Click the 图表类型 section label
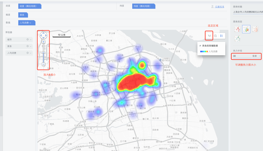 (237, 22)
